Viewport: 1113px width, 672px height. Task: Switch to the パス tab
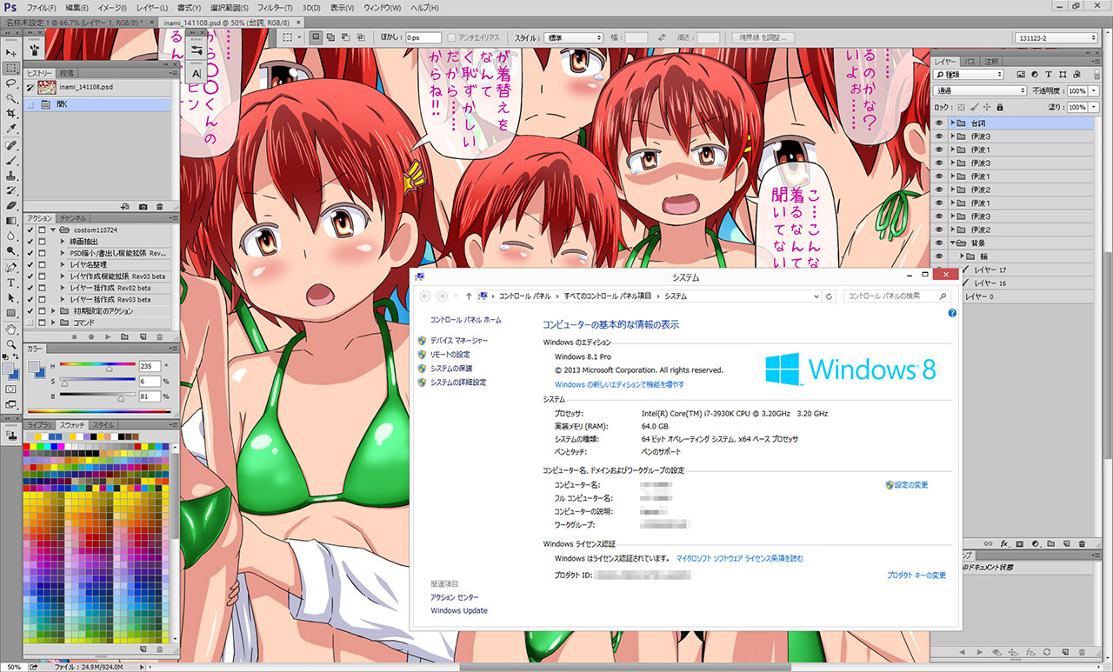click(971, 62)
